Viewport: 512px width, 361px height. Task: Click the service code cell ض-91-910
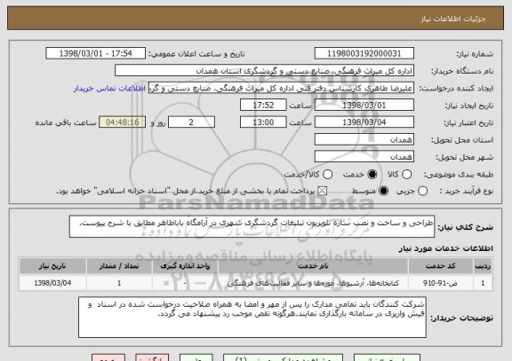(441, 283)
